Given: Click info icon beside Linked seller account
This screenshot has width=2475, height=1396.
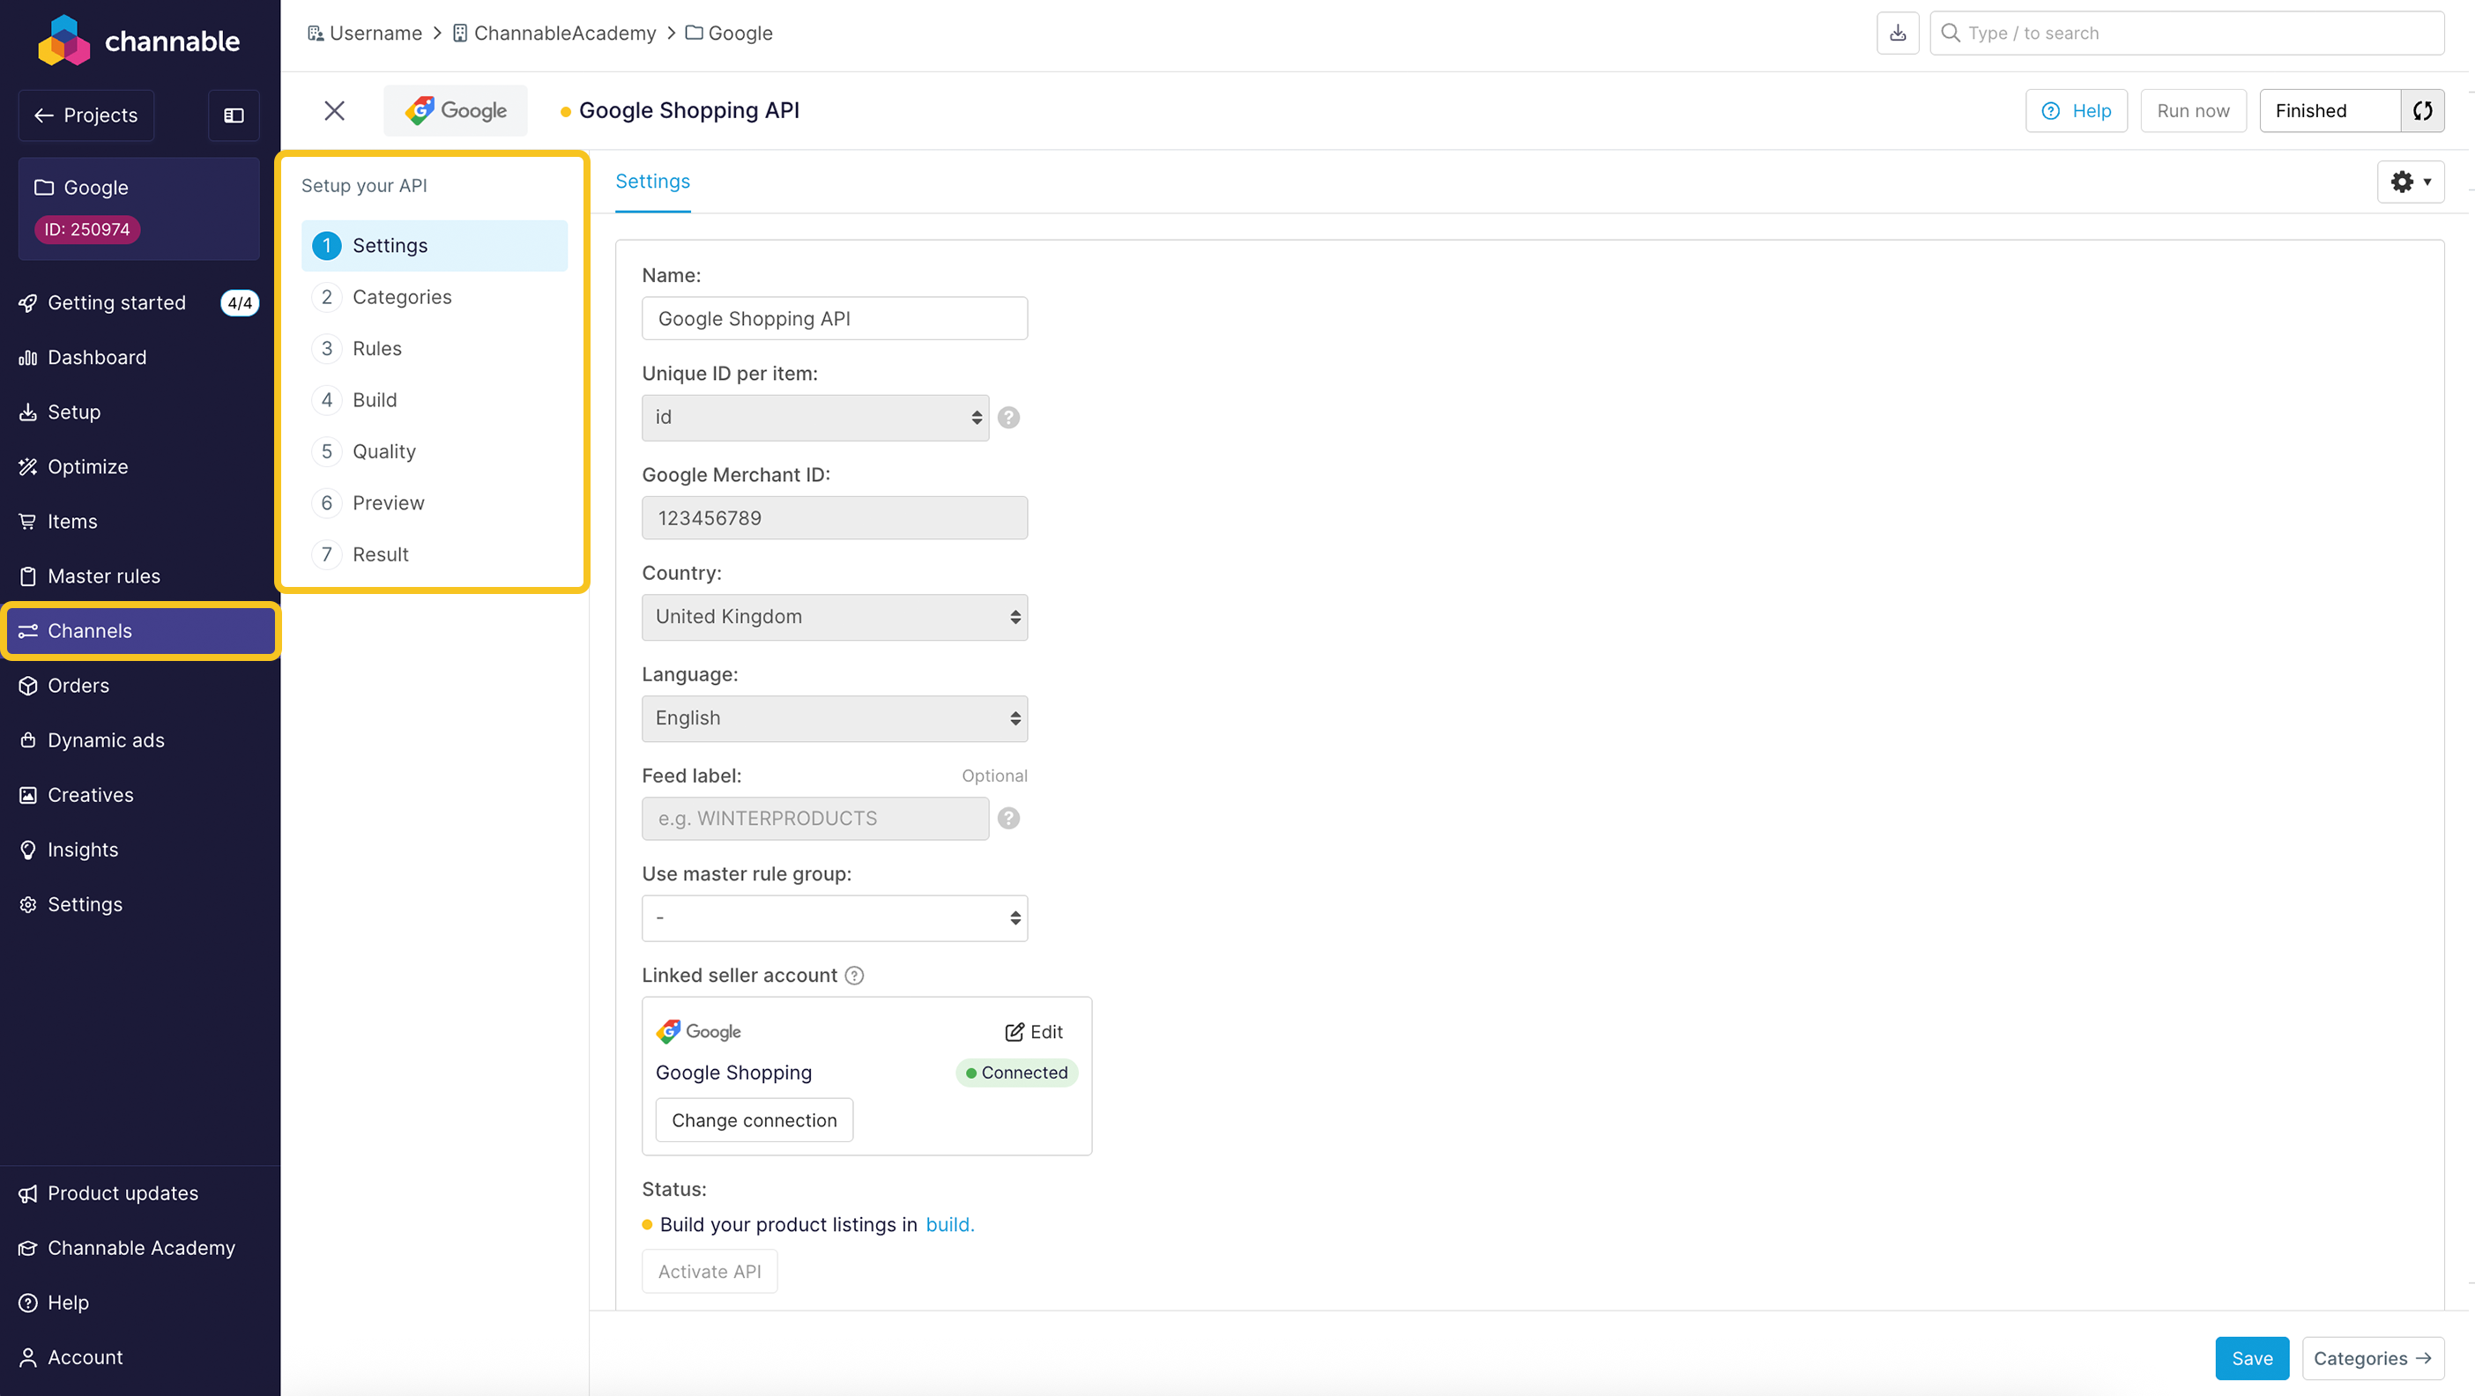Looking at the screenshot, I should coord(854,976).
